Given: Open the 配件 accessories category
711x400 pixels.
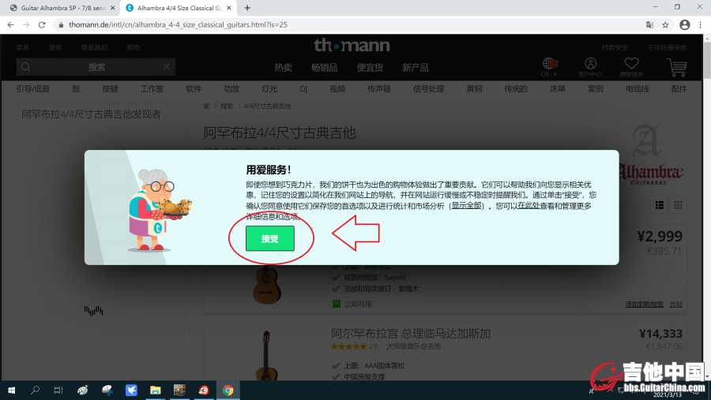Looking at the screenshot, I should coord(679,89).
